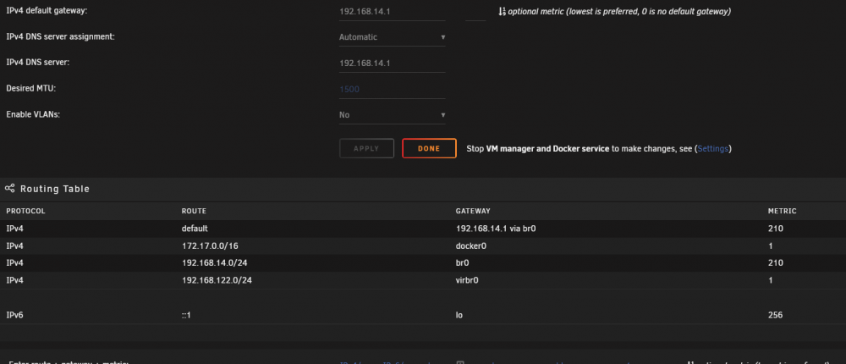Click the 'IPv4 DNS server assignment:' label
Viewport: 846px width, 364px height.
tap(60, 36)
